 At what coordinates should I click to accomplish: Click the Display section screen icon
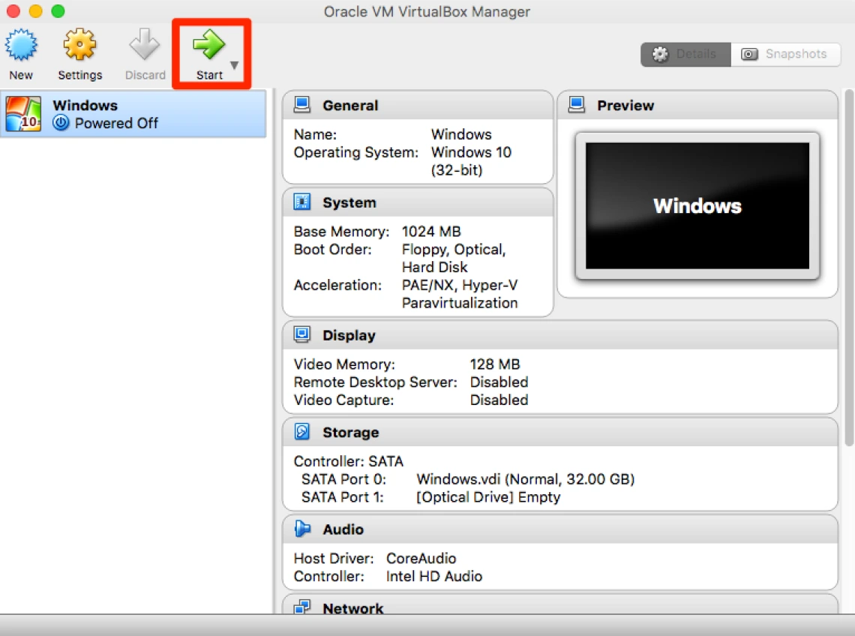click(302, 334)
